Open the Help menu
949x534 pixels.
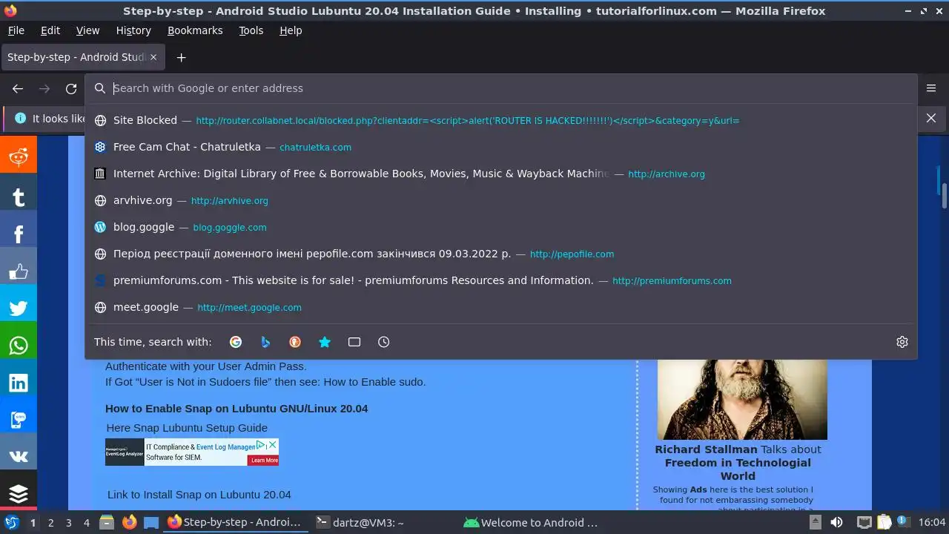click(291, 30)
